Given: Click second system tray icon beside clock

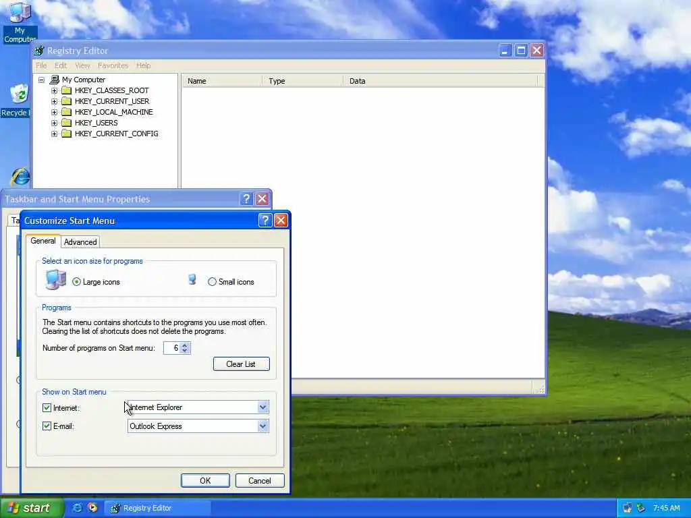Looking at the screenshot, I should tap(641, 508).
